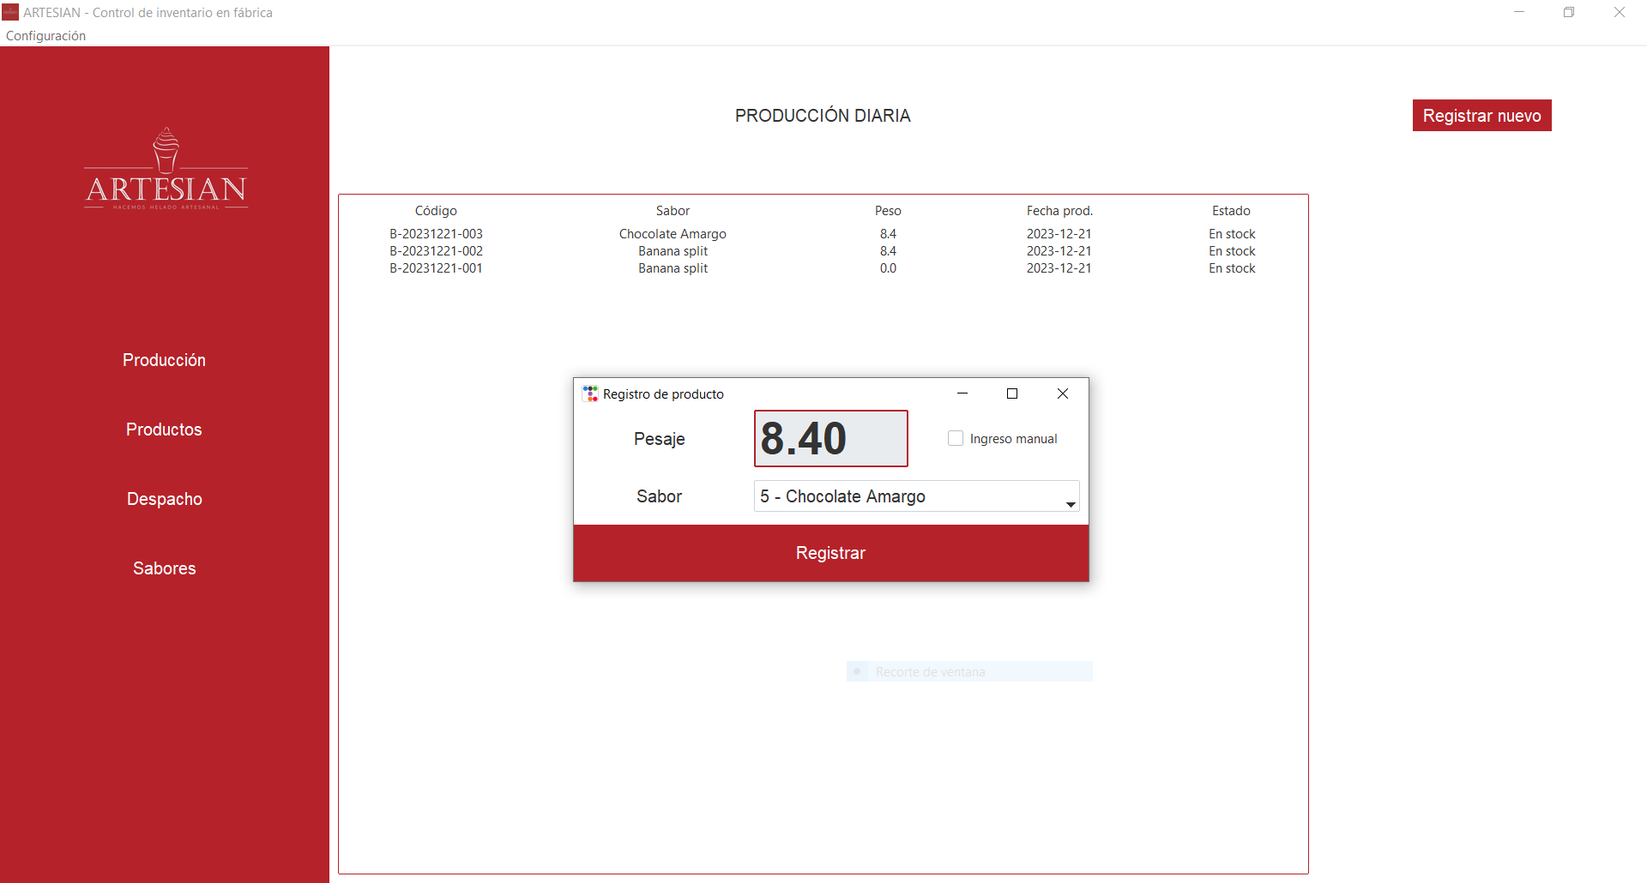Screen dimensions: 1647x883
Task: Go to the Producción section
Action: click(164, 360)
